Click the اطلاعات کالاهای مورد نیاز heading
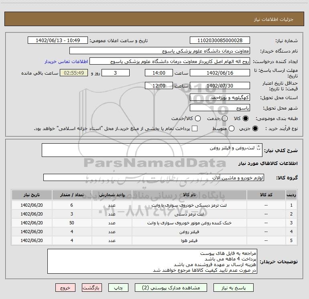 pos(268,163)
